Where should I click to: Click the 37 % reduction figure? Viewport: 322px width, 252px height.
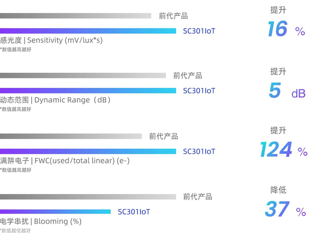[x=285, y=210]
